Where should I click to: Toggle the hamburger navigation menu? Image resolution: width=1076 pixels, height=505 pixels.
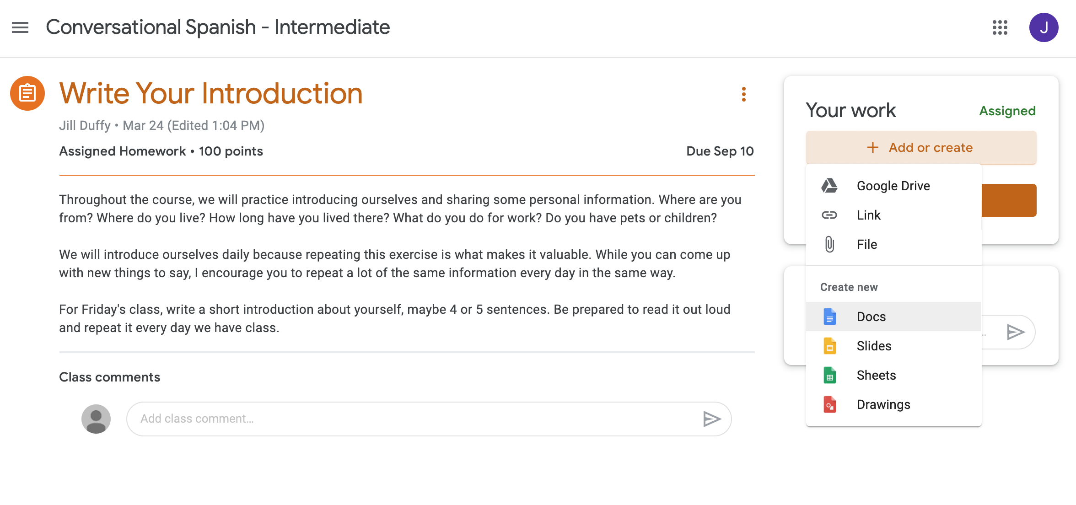click(20, 27)
